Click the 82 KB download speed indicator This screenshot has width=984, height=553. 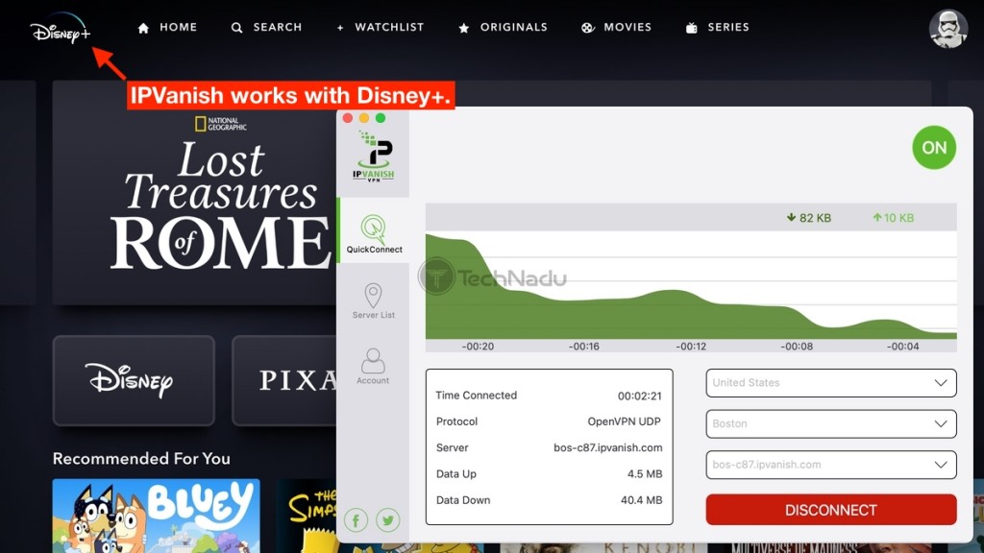pyautogui.click(x=809, y=218)
